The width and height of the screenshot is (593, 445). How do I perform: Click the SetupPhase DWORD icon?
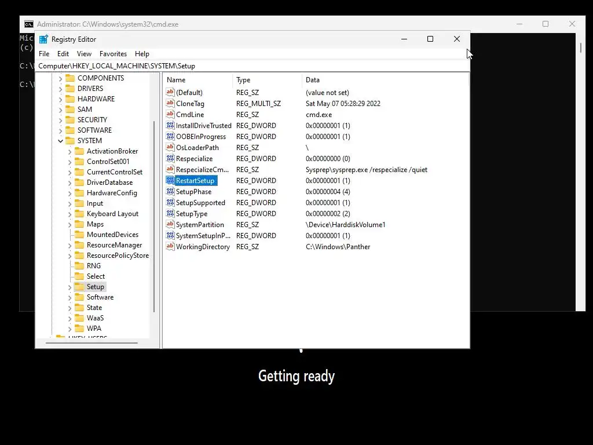coord(170,191)
